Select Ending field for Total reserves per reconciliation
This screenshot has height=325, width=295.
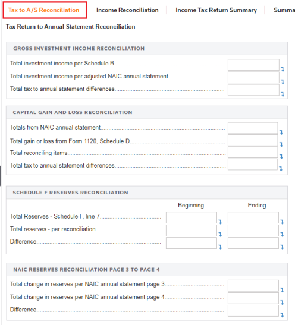[x=253, y=231]
